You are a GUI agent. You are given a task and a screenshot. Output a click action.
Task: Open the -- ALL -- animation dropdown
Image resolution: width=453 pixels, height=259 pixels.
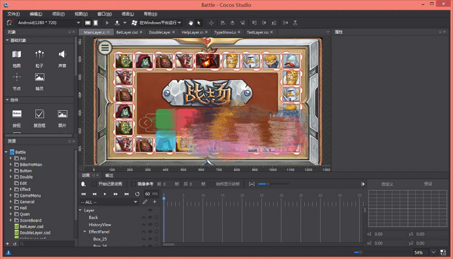(109, 202)
